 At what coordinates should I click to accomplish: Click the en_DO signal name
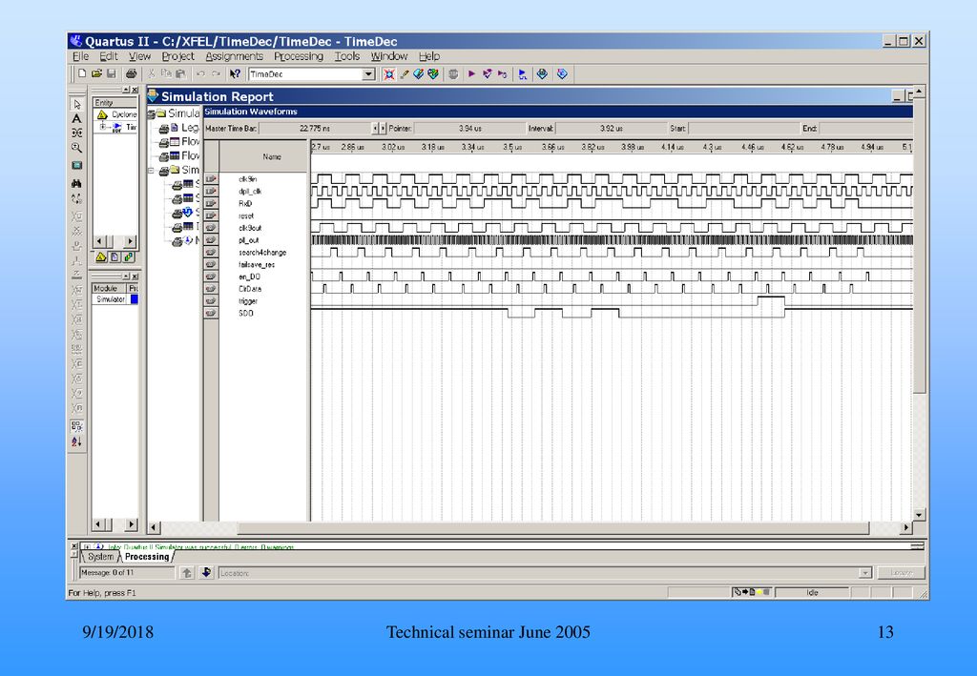[x=249, y=277]
